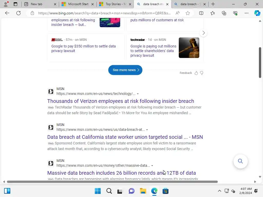Open the Collections icon

pyautogui.click(x=224, y=13)
